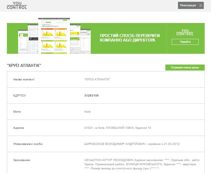This screenshot has height=173, width=211.
Task: Click the Місто row label
Action: pos(18,112)
